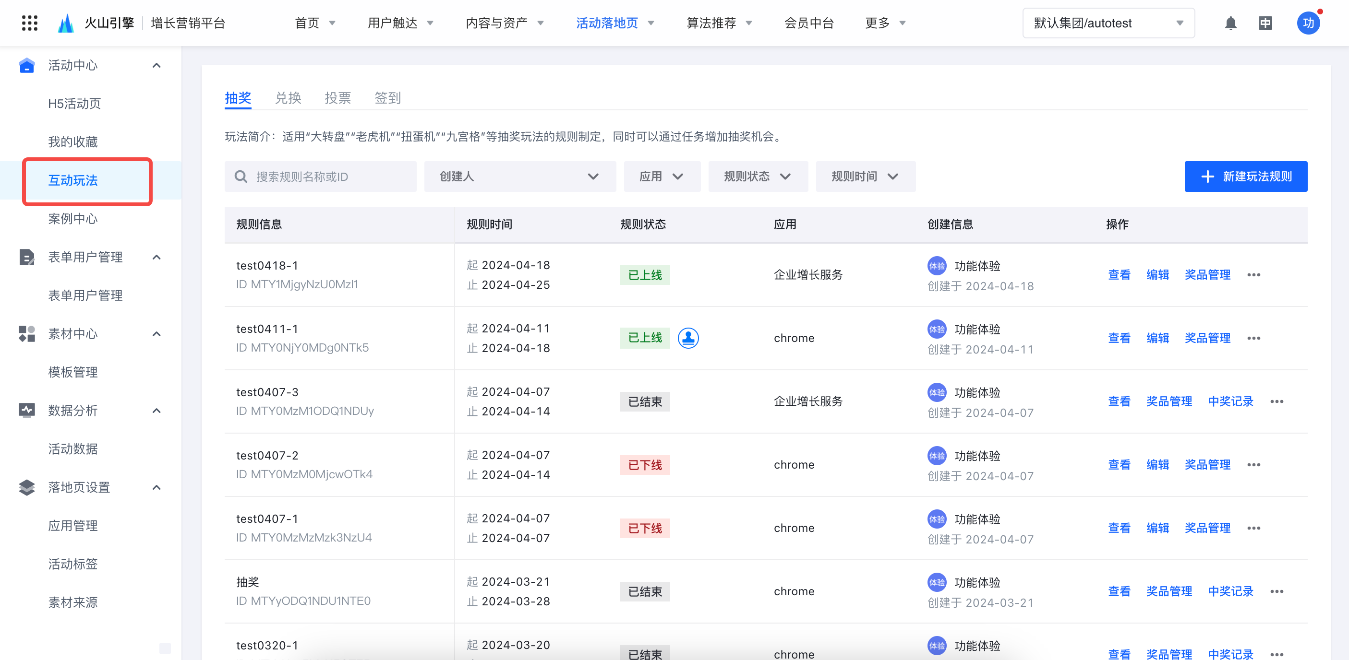Click the plus icon in 新建玩法规则 button
Screen dimensions: 1349x660
[x=1207, y=177]
